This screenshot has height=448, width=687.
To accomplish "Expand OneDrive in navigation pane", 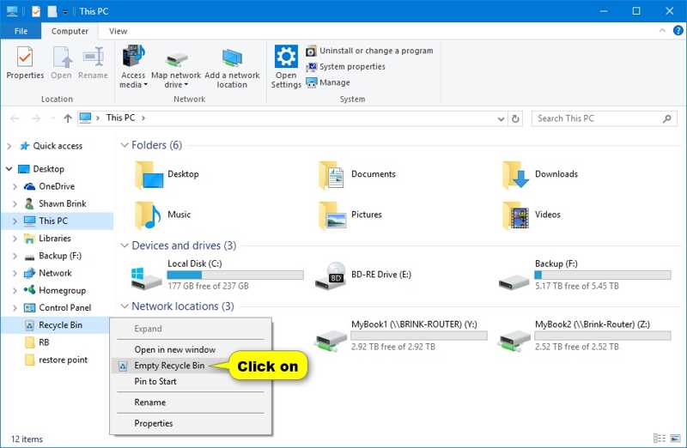I will tap(15, 186).
